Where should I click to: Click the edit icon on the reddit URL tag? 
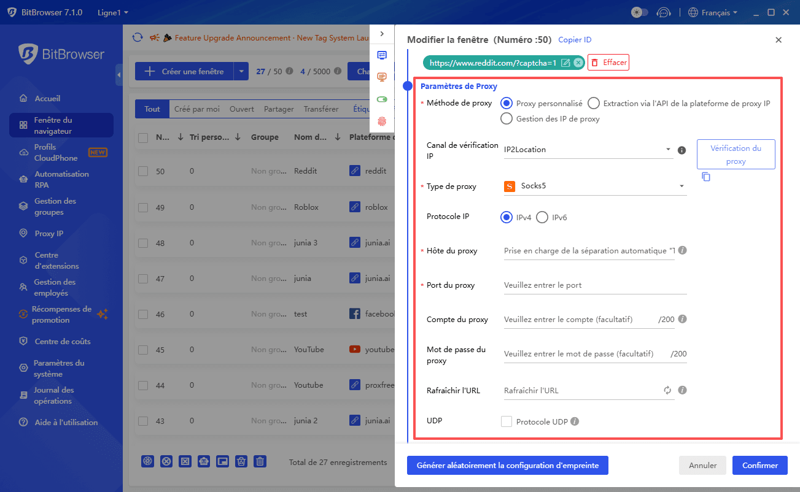[565, 63]
